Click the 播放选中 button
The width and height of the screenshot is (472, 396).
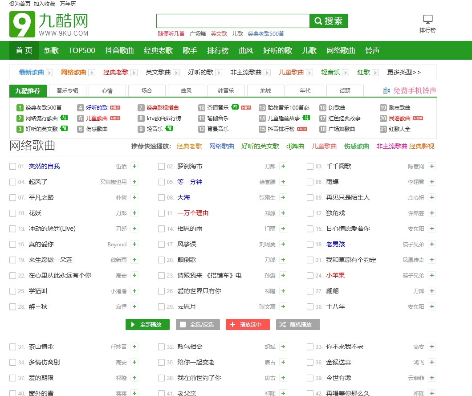pos(248,324)
